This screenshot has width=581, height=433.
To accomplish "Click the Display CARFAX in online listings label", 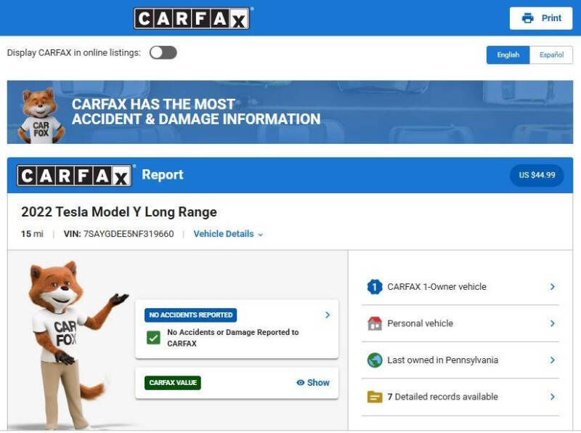I will (74, 52).
